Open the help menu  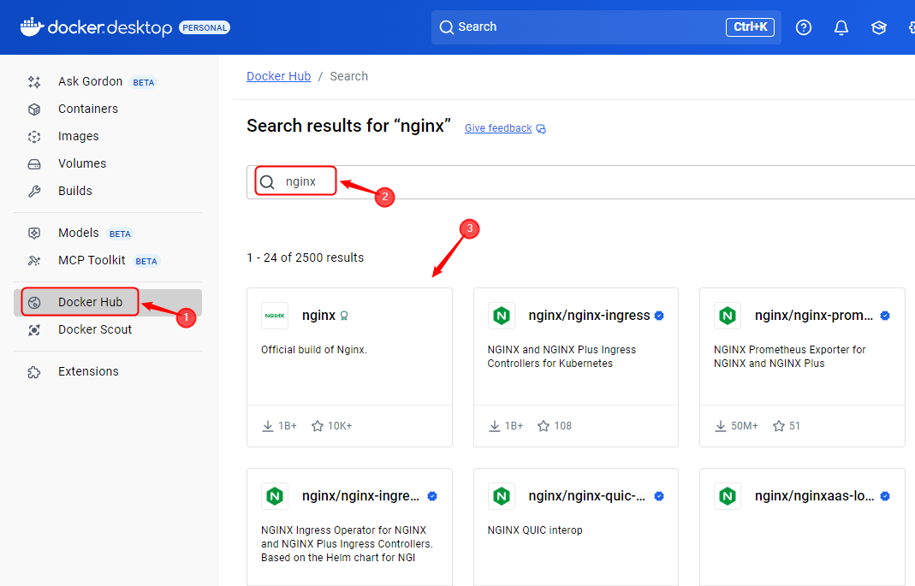click(803, 27)
